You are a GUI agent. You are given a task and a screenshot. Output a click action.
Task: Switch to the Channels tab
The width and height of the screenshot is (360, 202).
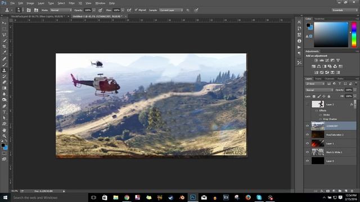click(x=330, y=79)
